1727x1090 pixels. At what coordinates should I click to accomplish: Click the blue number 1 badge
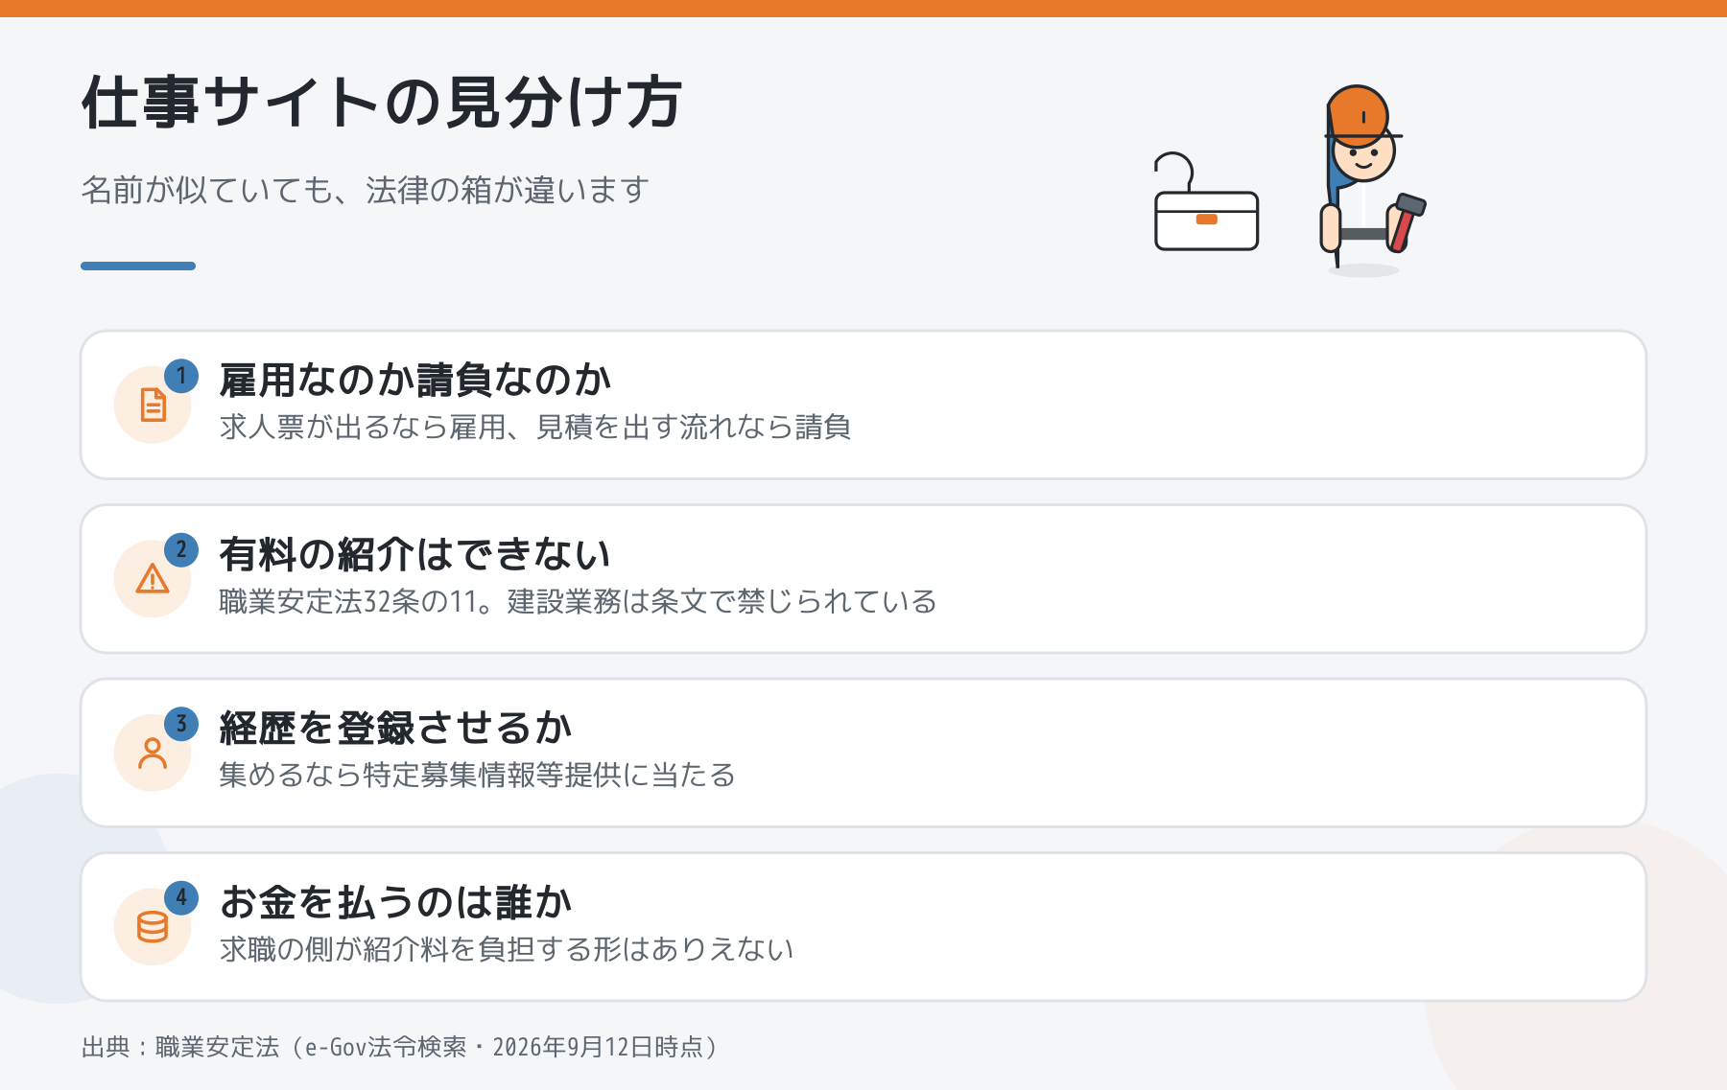tap(181, 376)
